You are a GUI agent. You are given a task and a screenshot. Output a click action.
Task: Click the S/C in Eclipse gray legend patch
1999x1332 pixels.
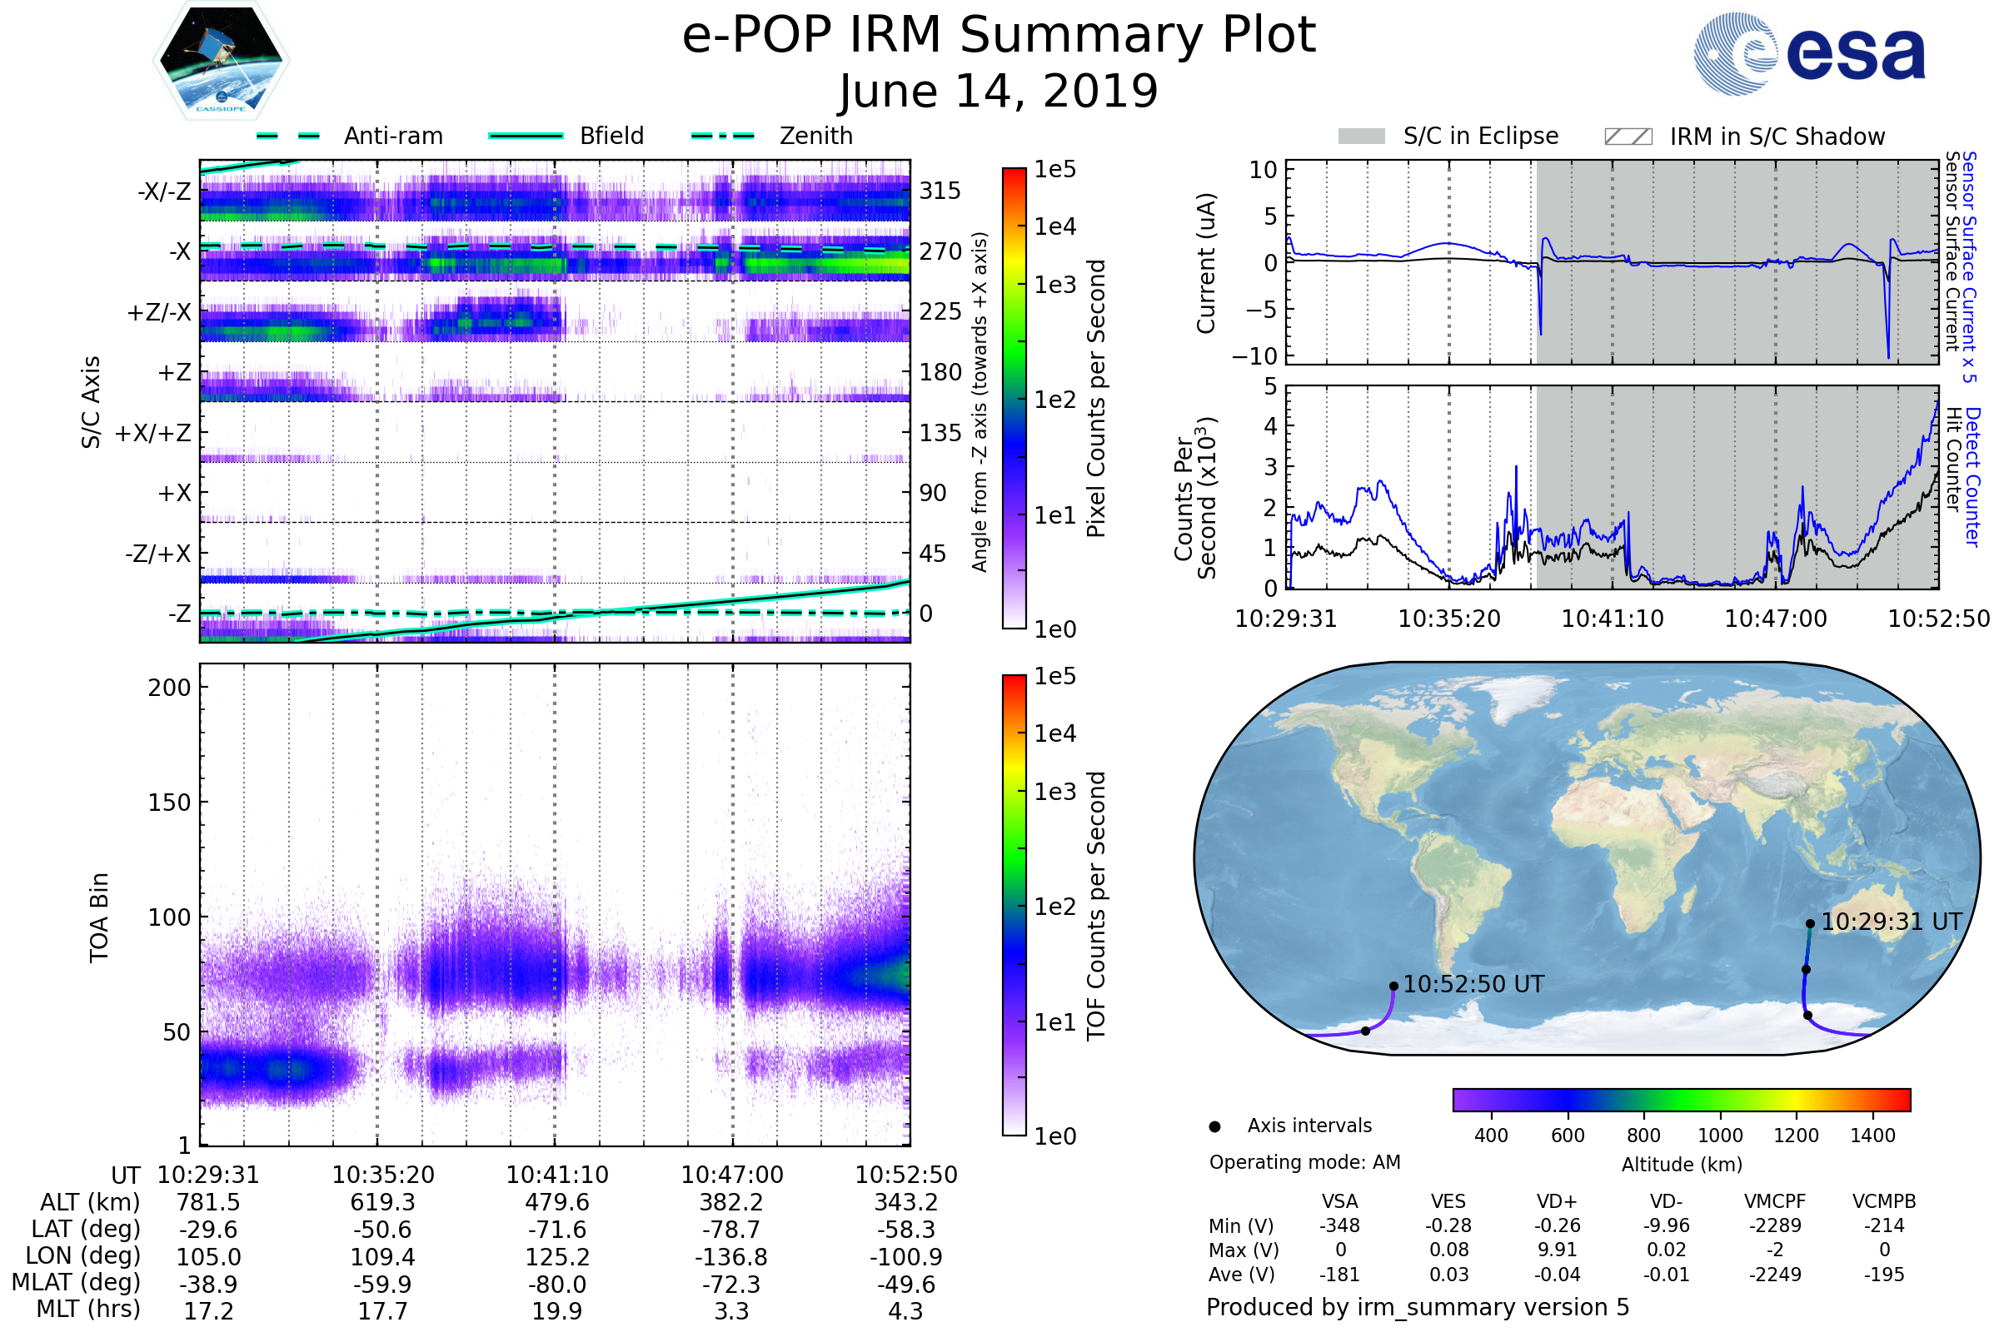[x=1361, y=137]
